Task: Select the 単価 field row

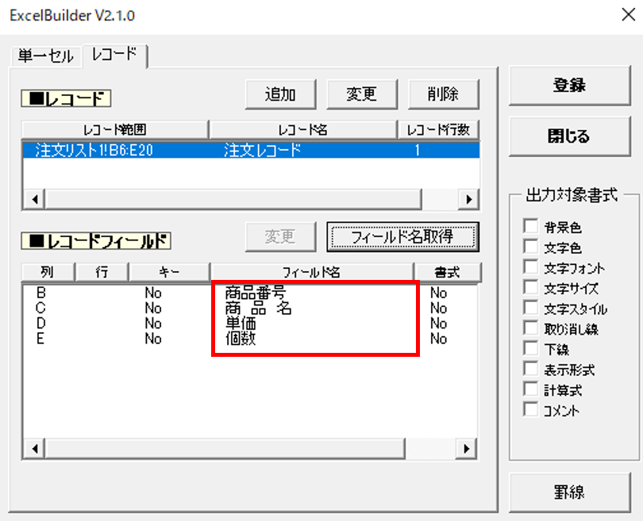Action: 250,324
